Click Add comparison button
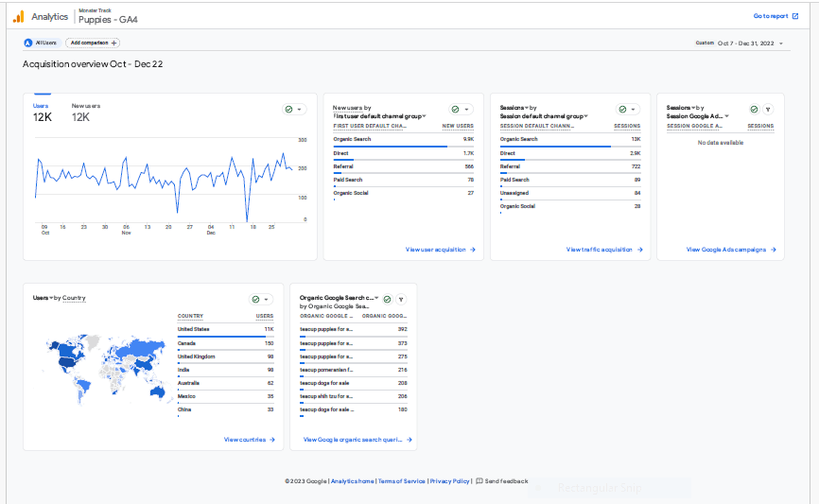 click(93, 43)
